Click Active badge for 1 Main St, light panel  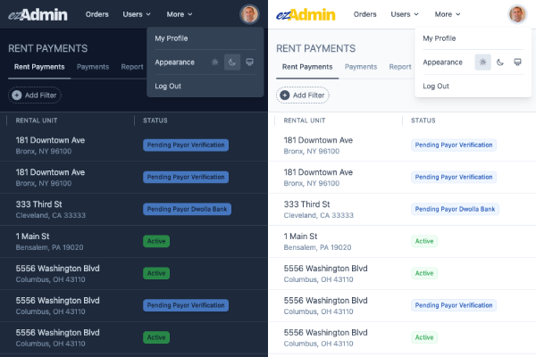424,241
